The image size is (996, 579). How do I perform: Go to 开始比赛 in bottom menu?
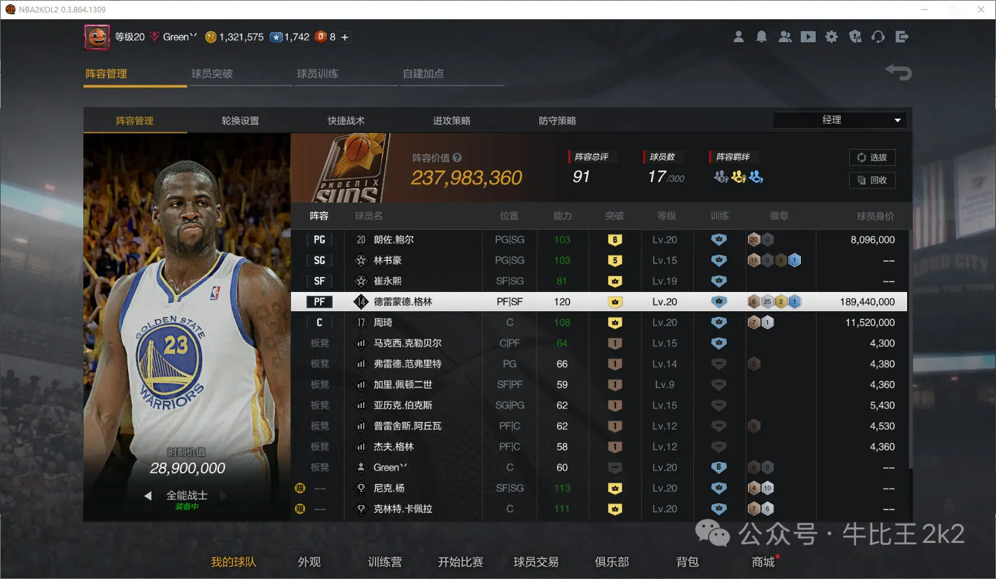(460, 562)
